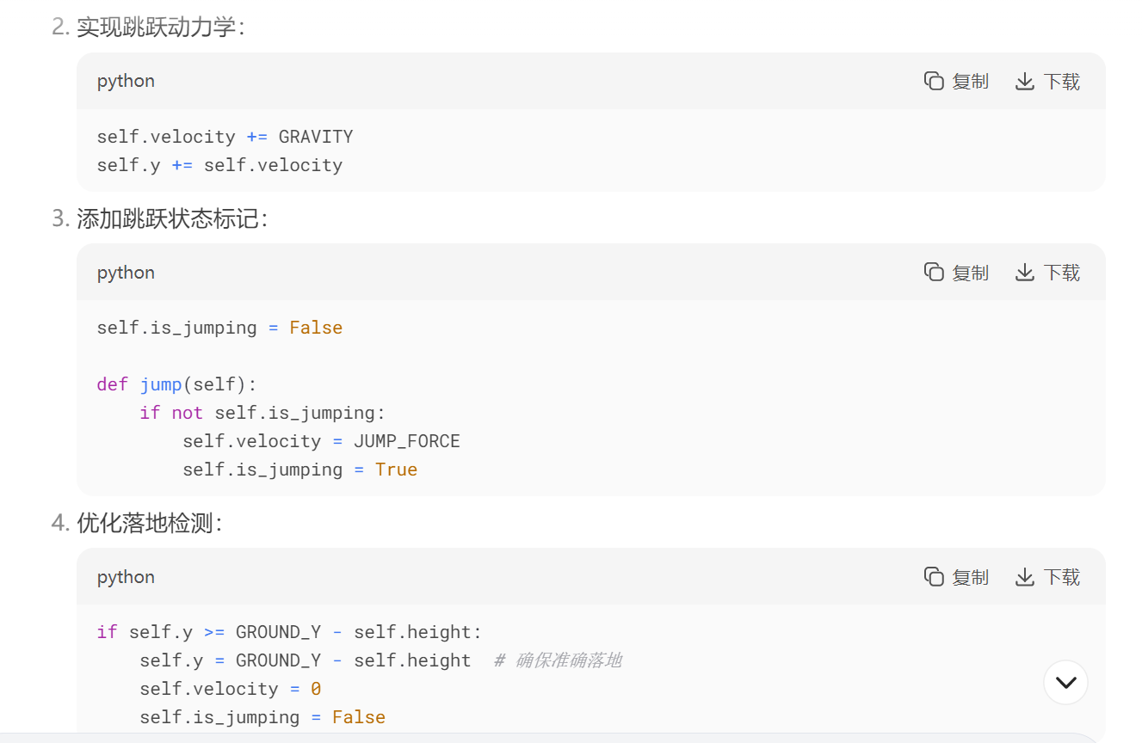Download the def jump code block
Viewport: 1142px width, 743px height.
[1047, 273]
